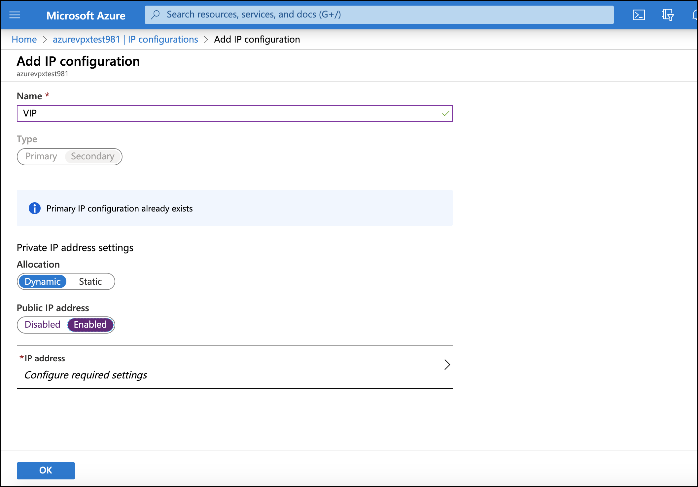Launch Cloud Shell from the top bar
The width and height of the screenshot is (698, 487).
(x=639, y=15)
